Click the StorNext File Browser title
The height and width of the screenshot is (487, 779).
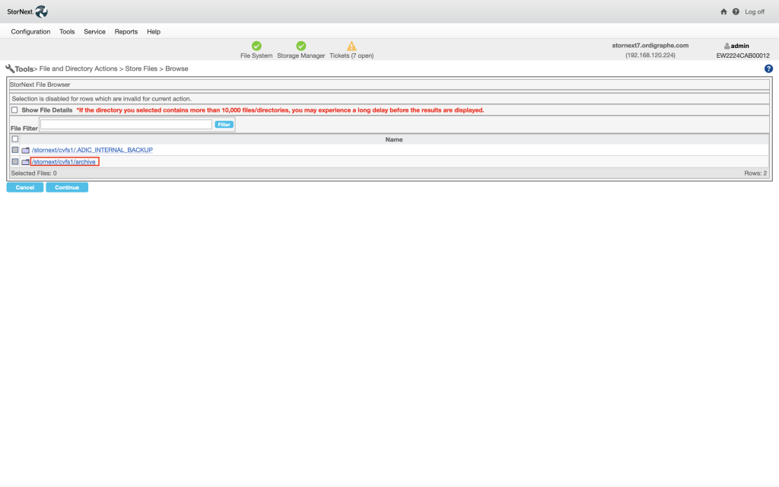click(40, 84)
